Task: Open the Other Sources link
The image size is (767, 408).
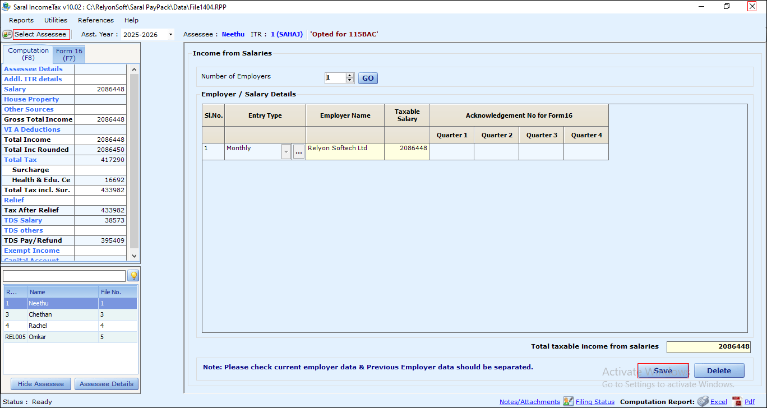Action: [x=29, y=109]
